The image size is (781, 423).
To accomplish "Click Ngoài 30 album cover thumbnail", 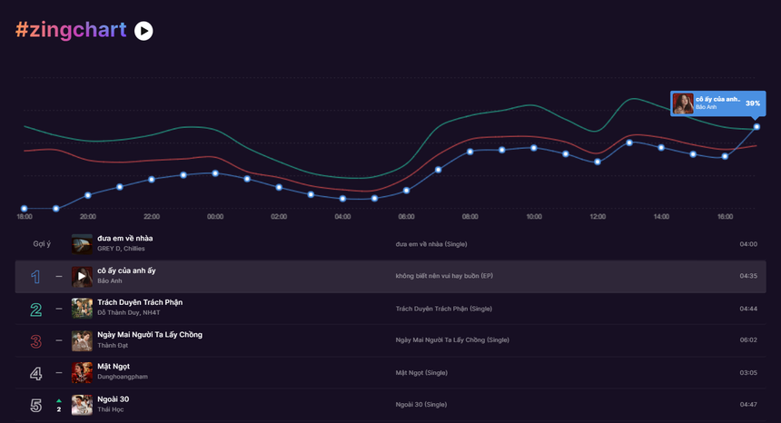I will pyautogui.click(x=82, y=405).
